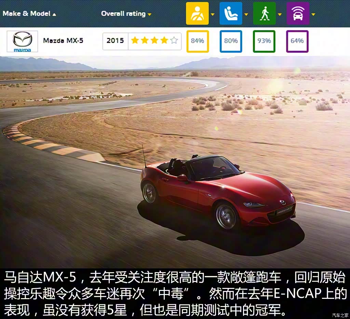
Task: Expand the arrow beside the green Pedestrian icon
Action: [x=280, y=14]
